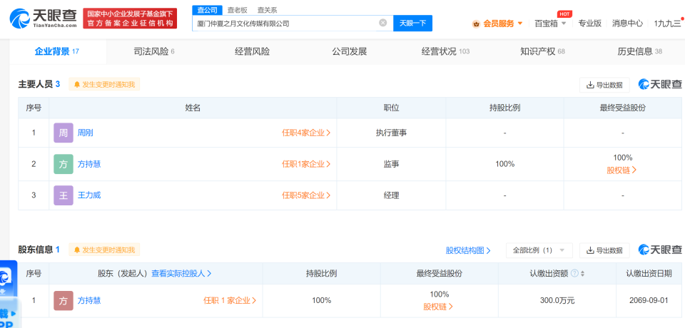Open the 知识产权 tab

click(542, 51)
